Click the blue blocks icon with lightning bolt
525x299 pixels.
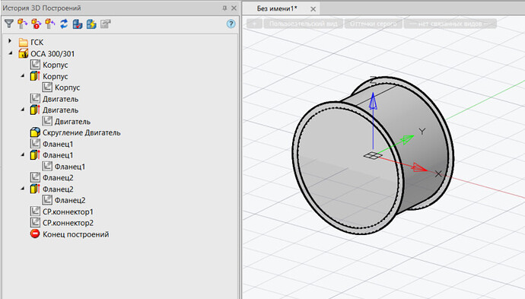91,24
